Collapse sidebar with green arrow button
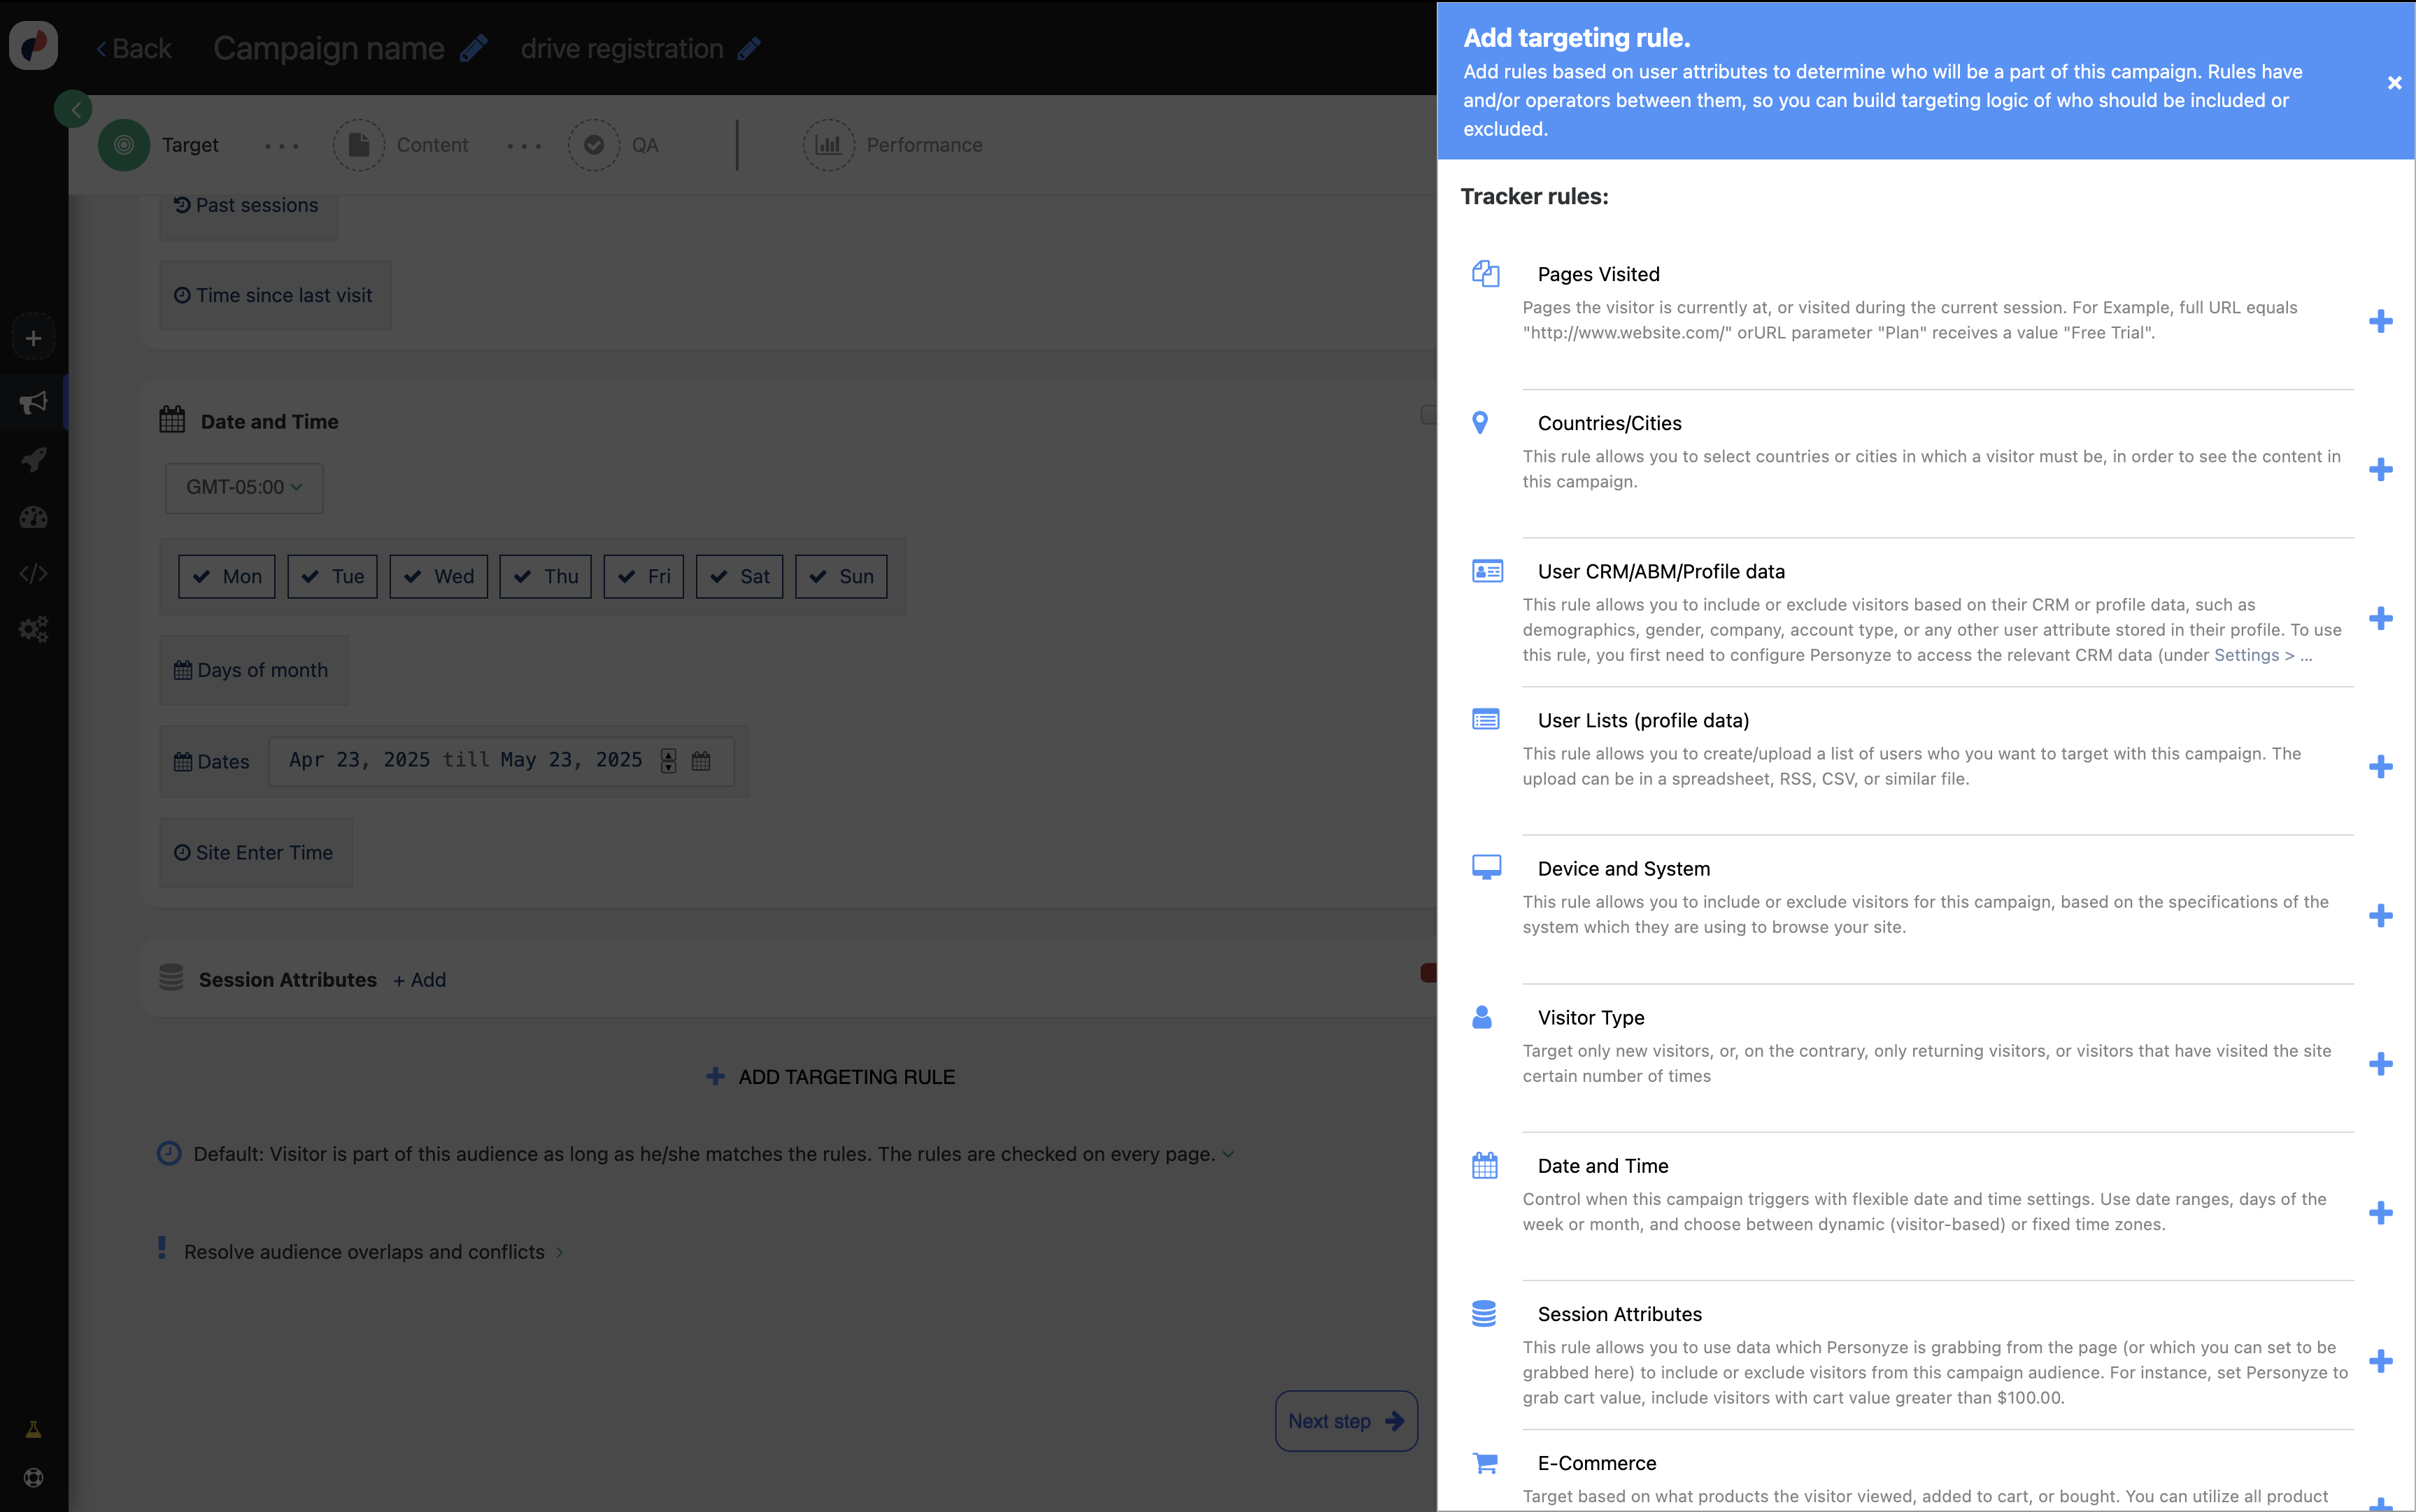 point(74,109)
